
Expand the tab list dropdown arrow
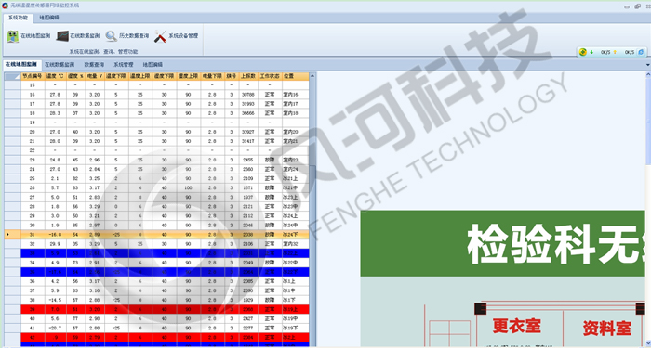pos(647,65)
